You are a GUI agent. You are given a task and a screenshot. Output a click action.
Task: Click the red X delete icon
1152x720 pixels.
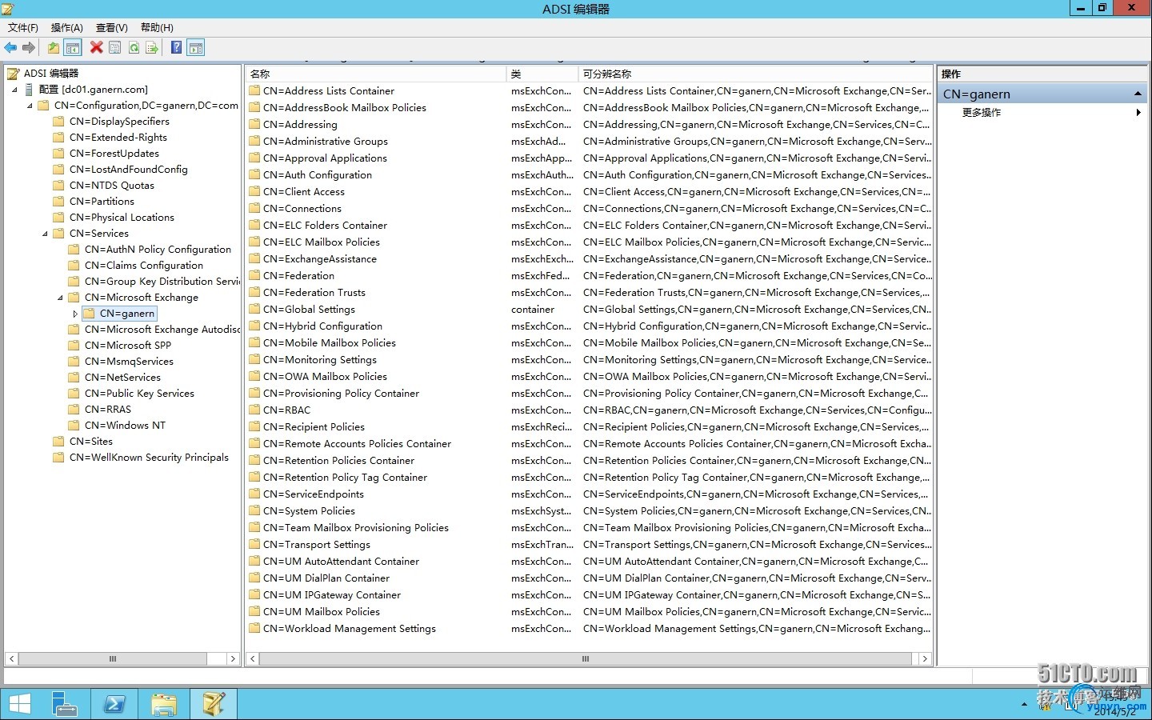96,47
